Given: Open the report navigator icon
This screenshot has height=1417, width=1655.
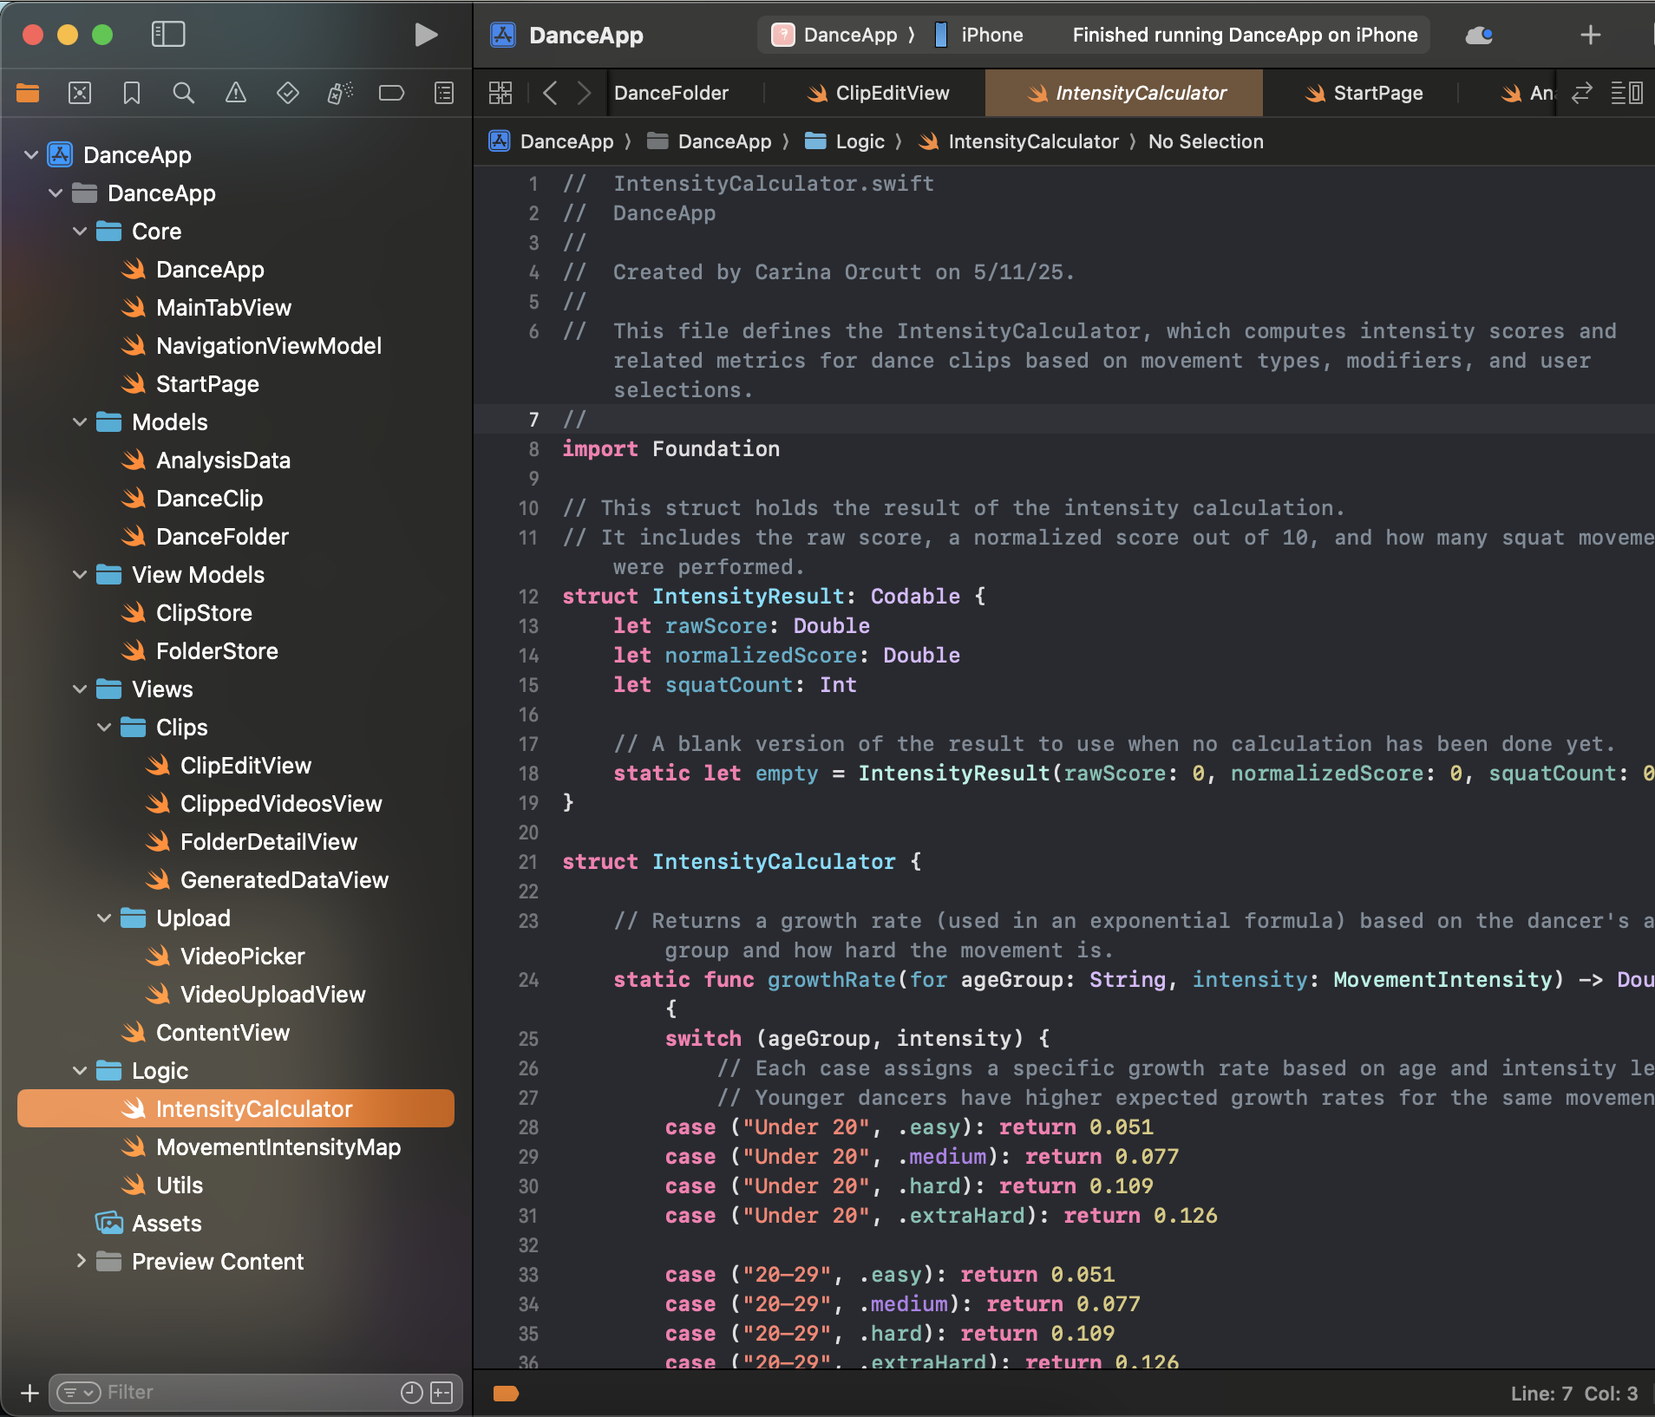Looking at the screenshot, I should (x=444, y=93).
